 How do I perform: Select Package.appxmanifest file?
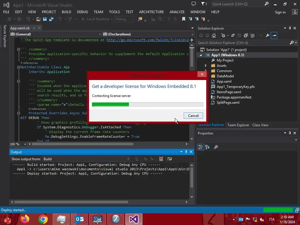[x=234, y=97]
